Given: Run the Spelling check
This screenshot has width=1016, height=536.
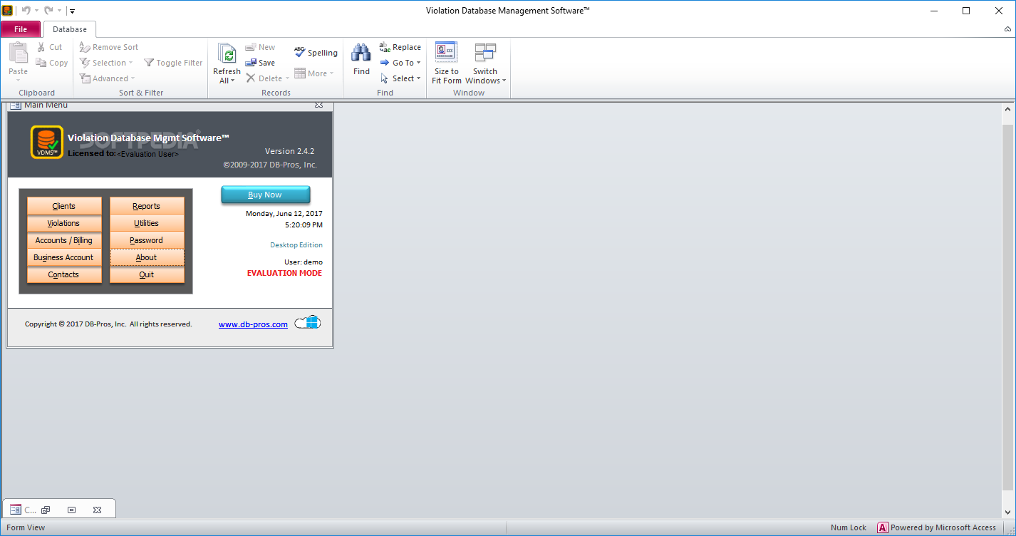Looking at the screenshot, I should [316, 53].
